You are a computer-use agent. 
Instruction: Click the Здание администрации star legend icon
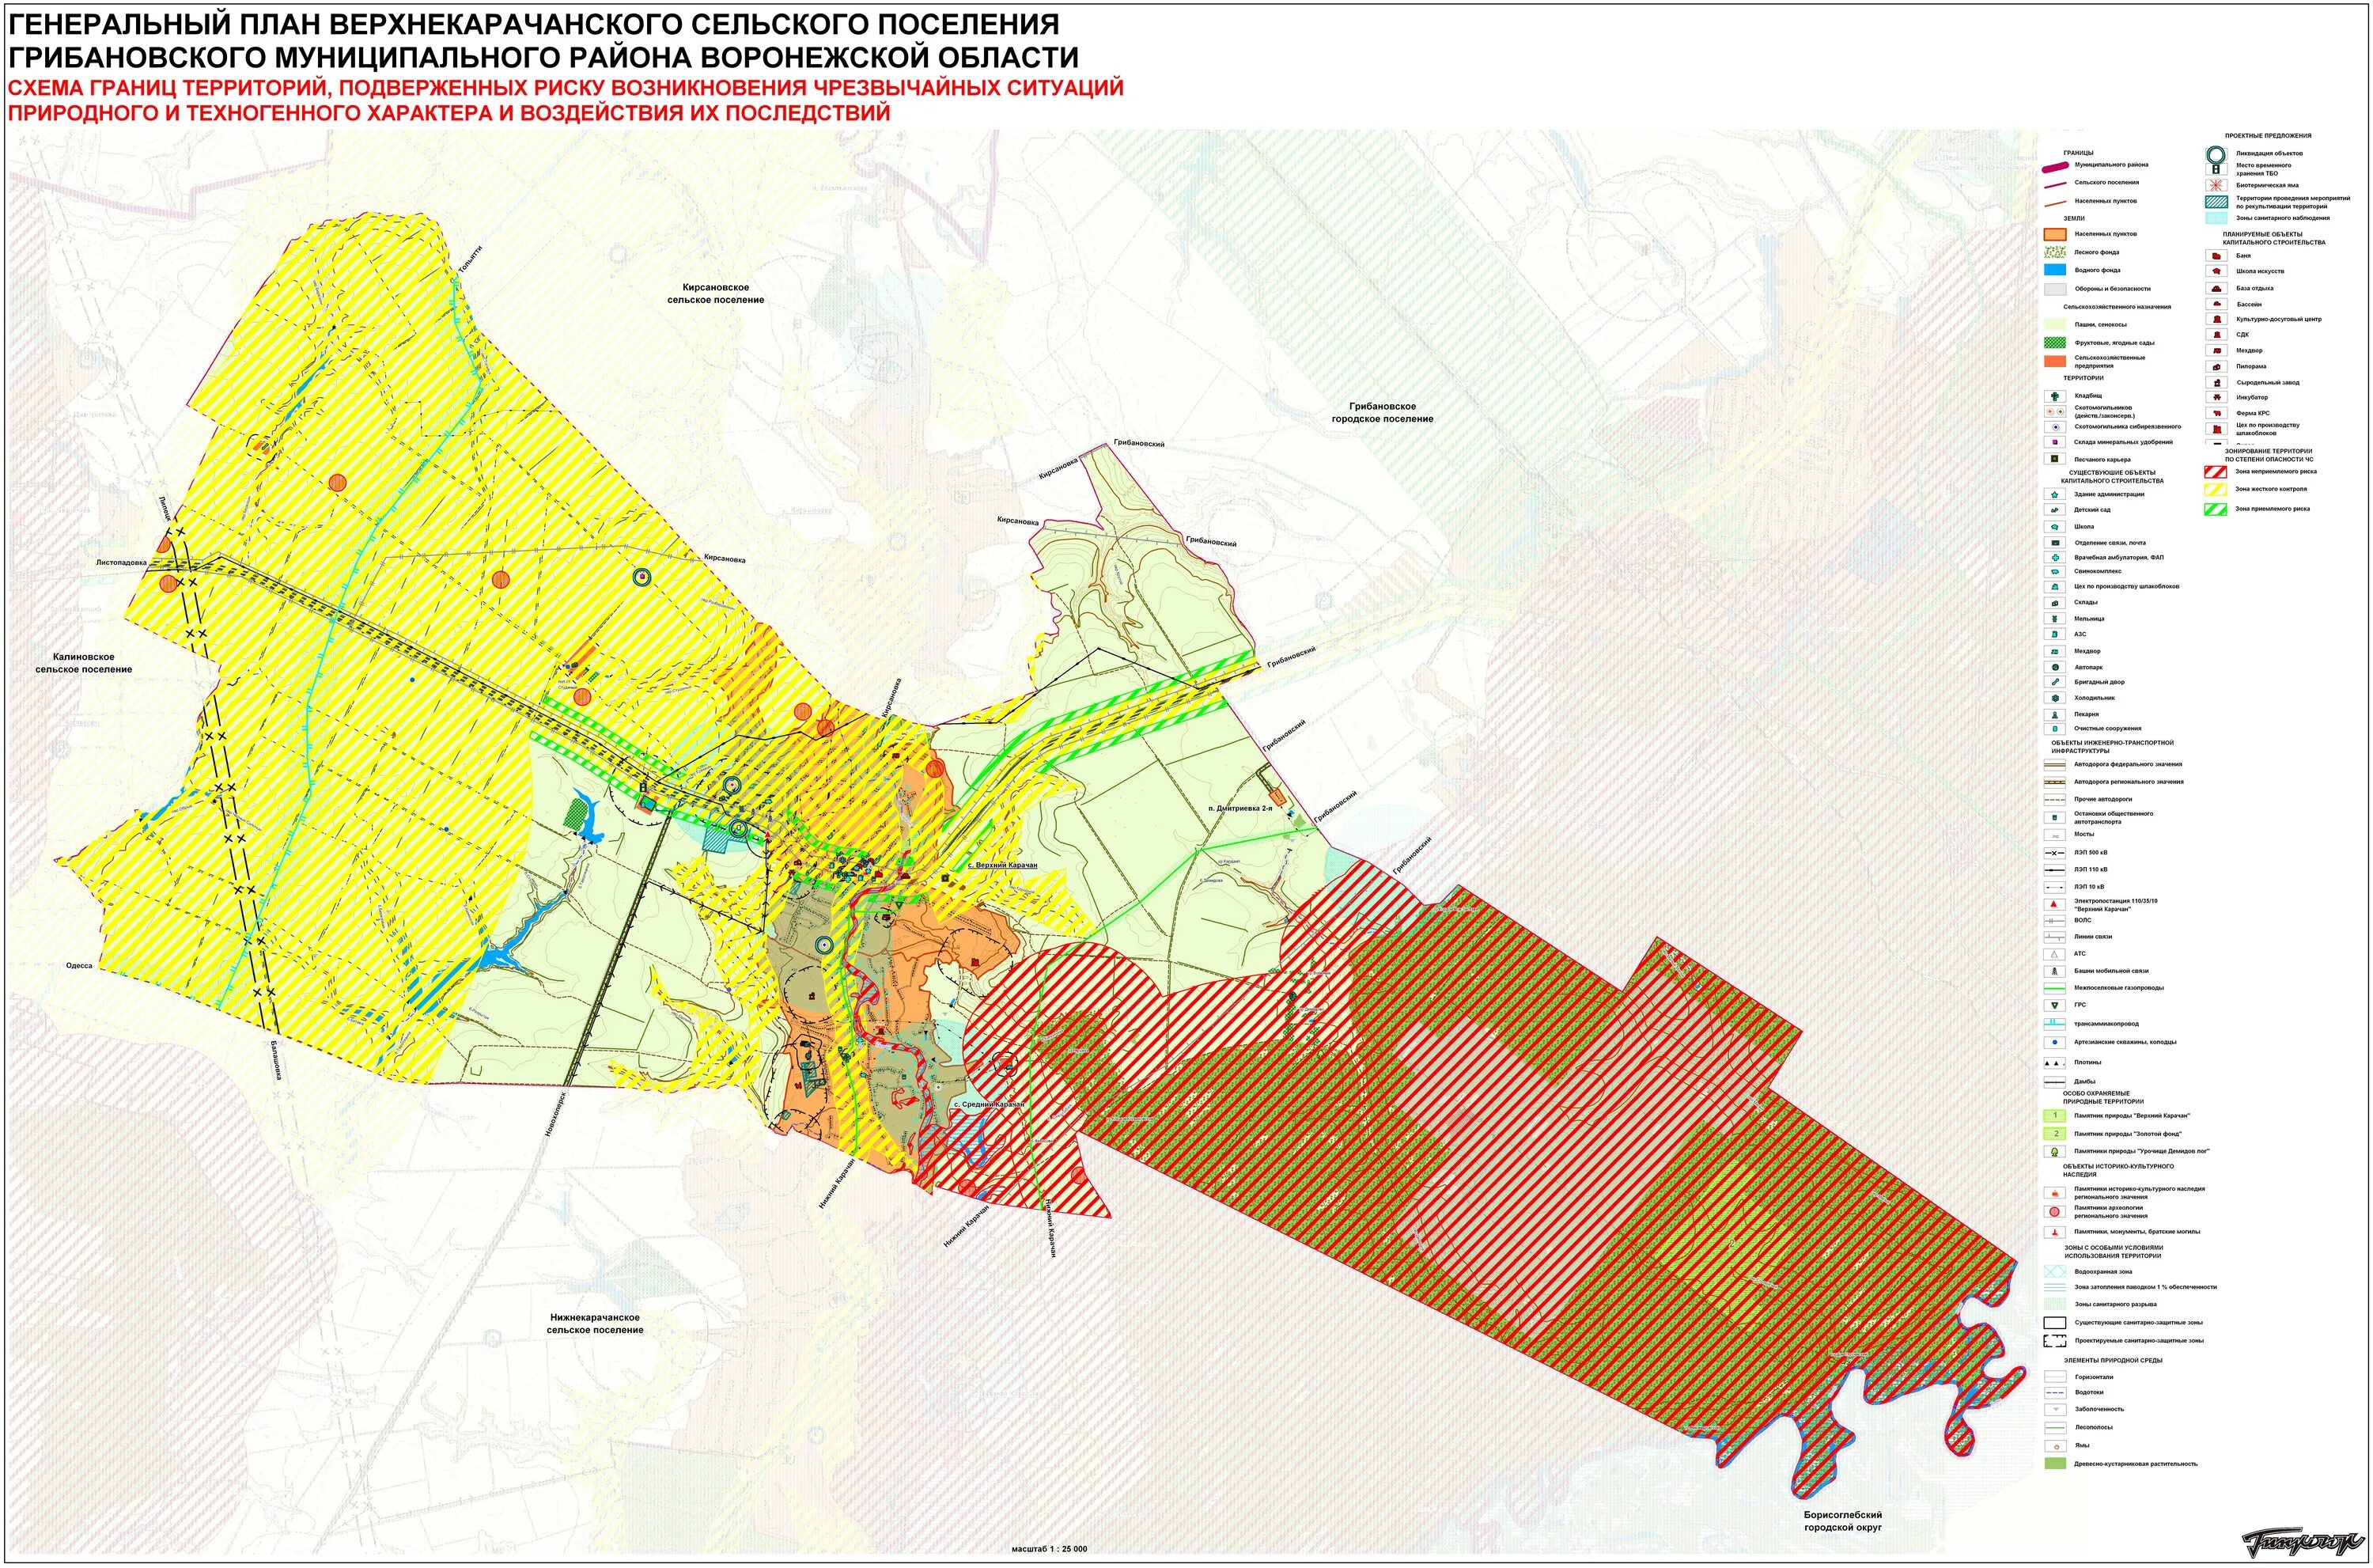[2054, 494]
